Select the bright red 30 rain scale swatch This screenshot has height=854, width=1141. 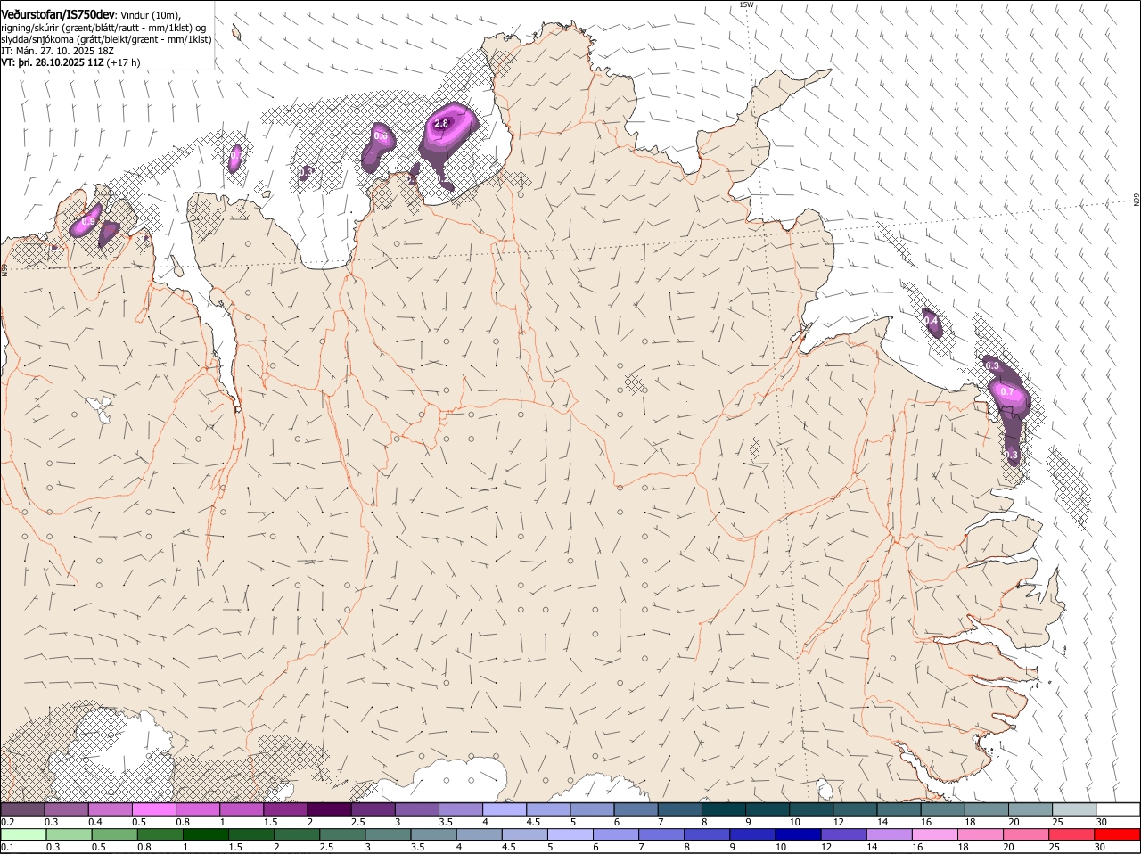[x=1117, y=834]
